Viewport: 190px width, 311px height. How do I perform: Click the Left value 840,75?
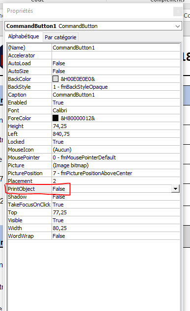pyautogui.click(x=61, y=134)
